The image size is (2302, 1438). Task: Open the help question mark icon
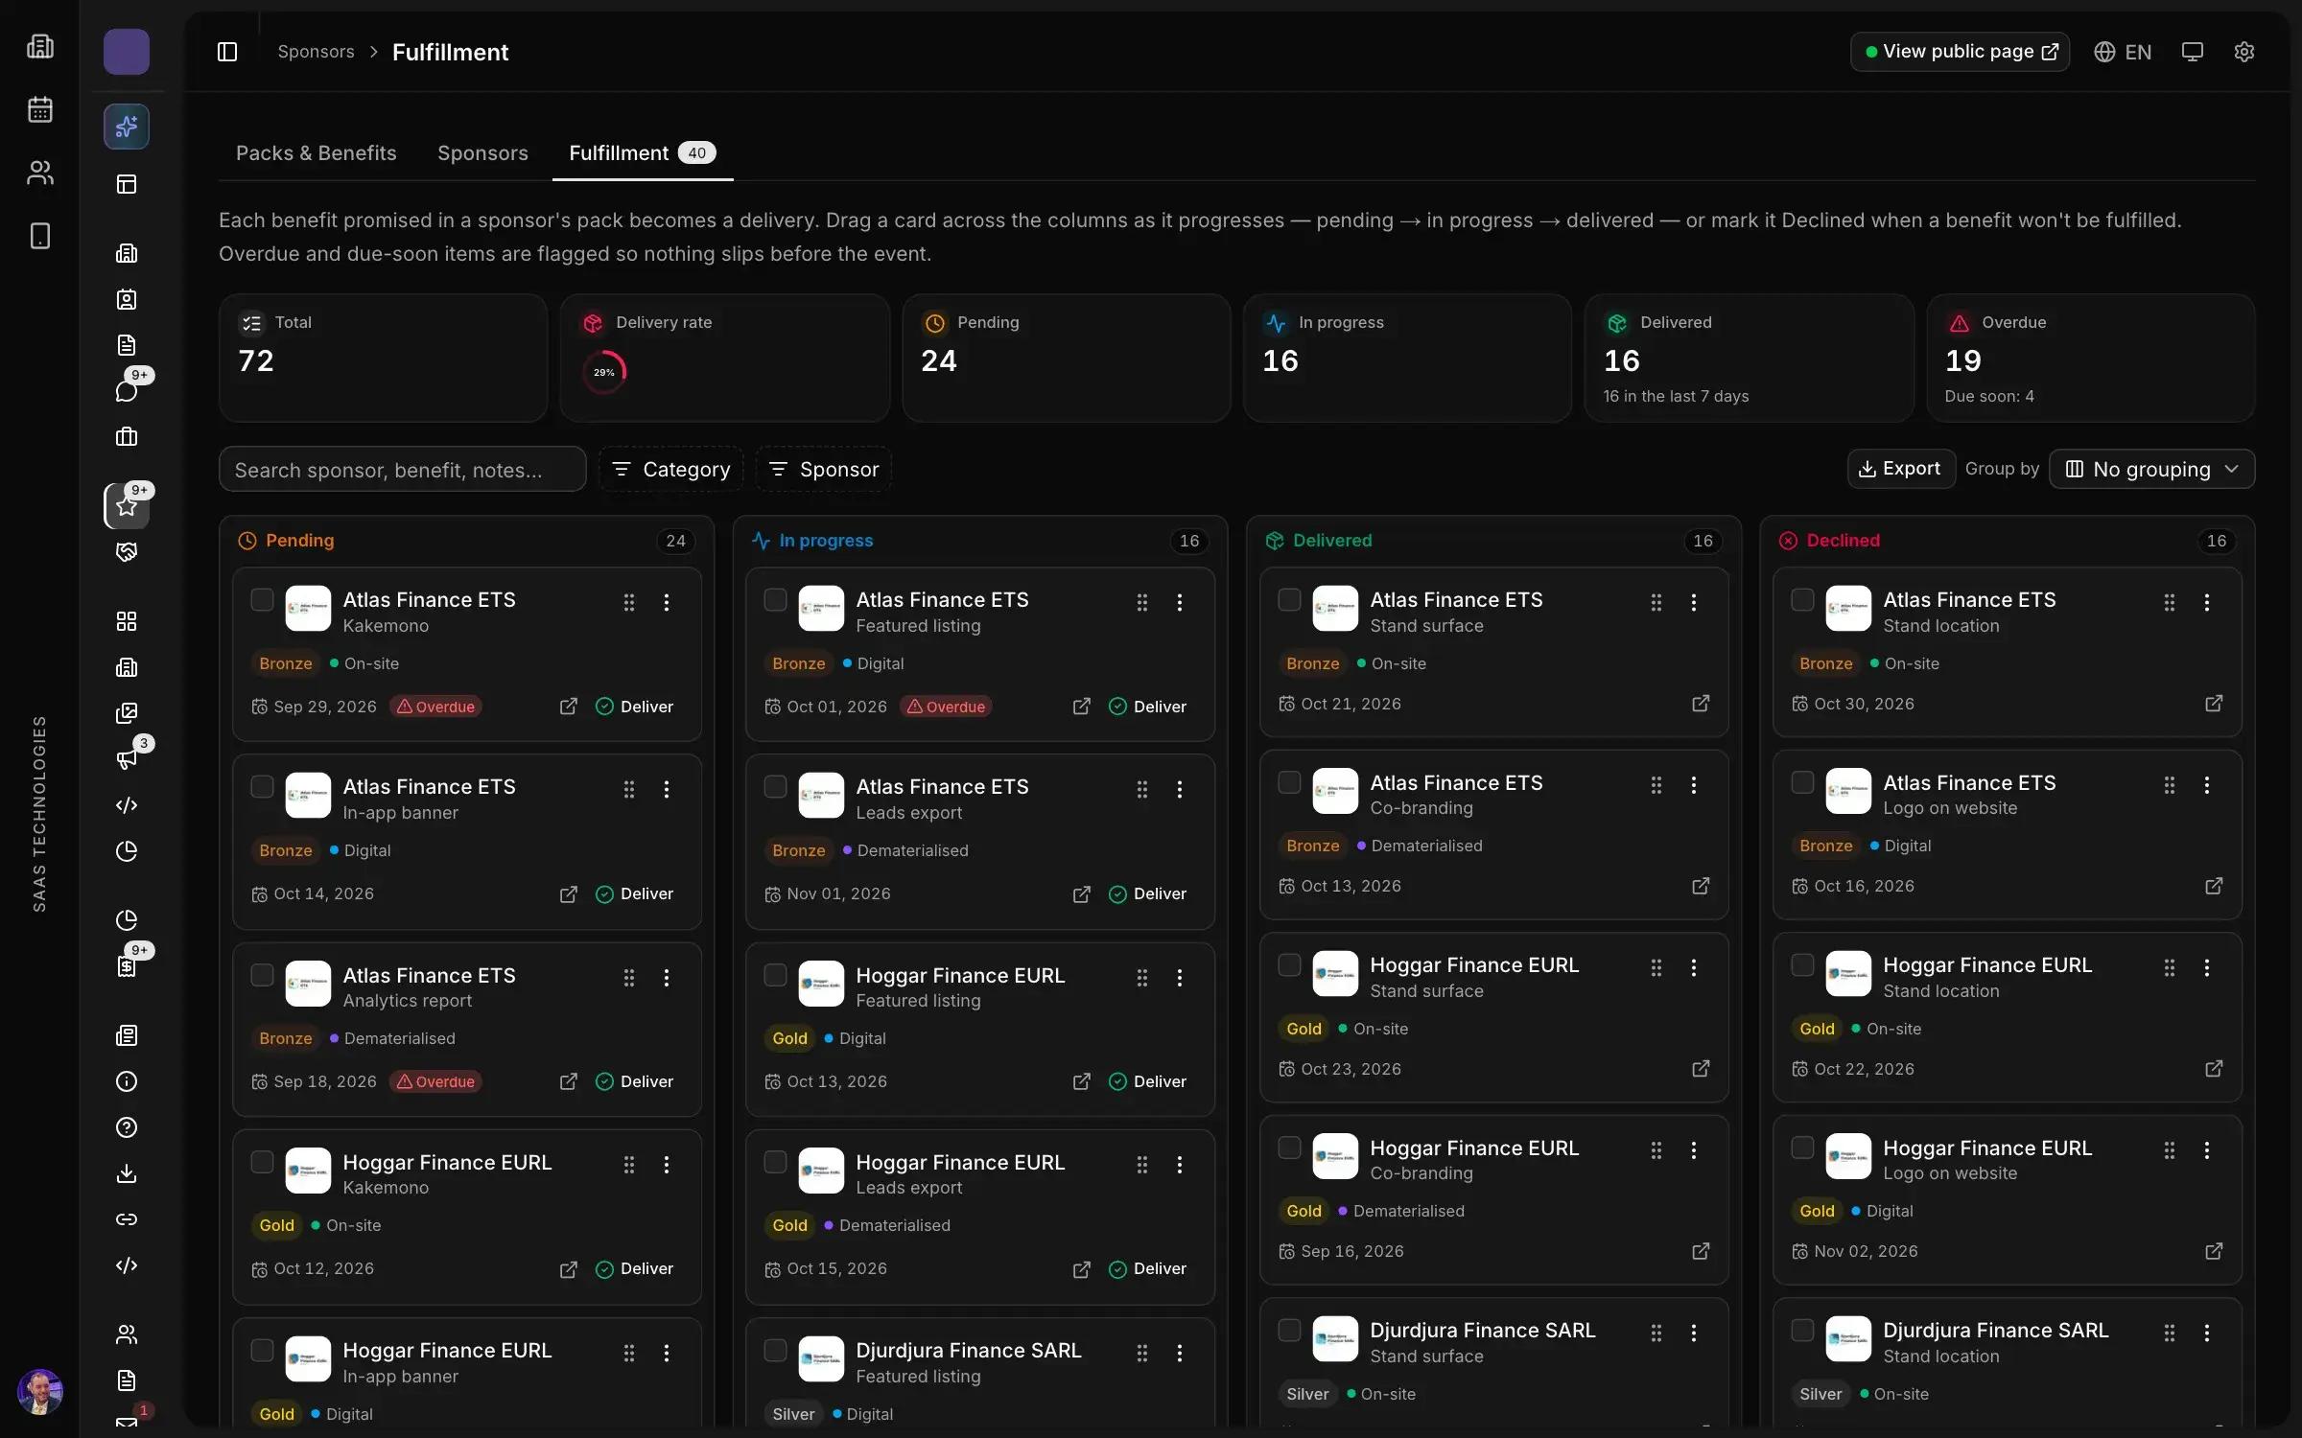127,1126
